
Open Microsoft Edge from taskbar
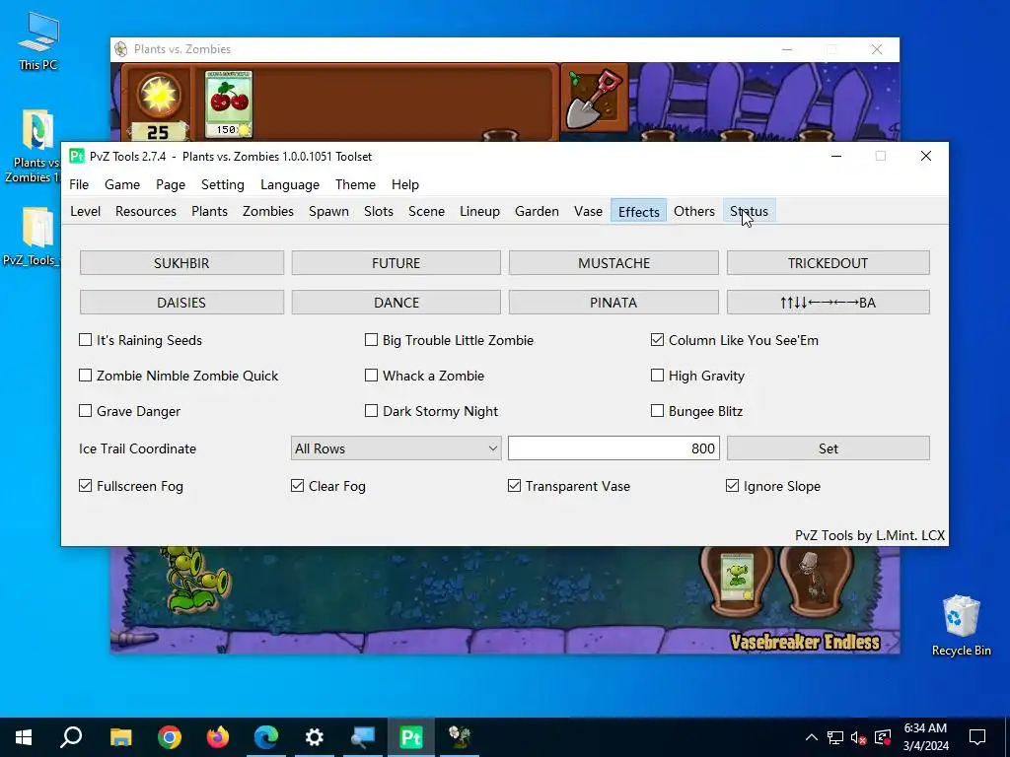click(266, 737)
